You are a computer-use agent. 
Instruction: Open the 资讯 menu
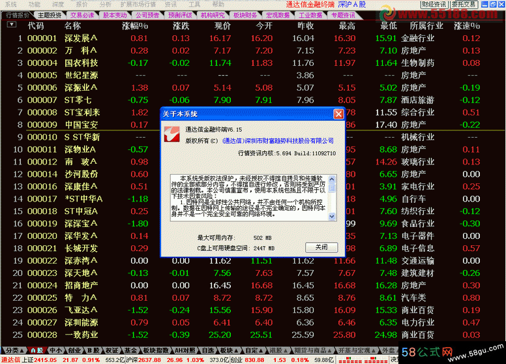(171, 5)
